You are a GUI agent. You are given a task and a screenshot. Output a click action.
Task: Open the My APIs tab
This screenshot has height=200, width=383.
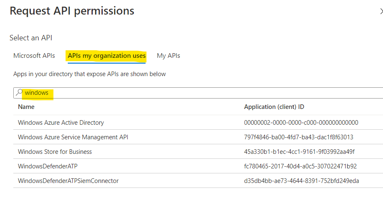(168, 56)
